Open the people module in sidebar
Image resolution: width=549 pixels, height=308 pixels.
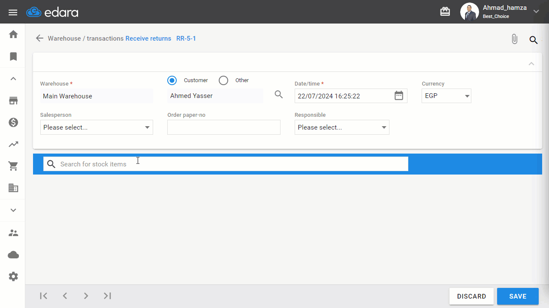pos(13,233)
